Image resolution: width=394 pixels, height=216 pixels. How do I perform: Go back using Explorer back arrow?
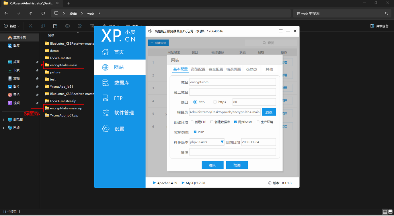point(6,13)
